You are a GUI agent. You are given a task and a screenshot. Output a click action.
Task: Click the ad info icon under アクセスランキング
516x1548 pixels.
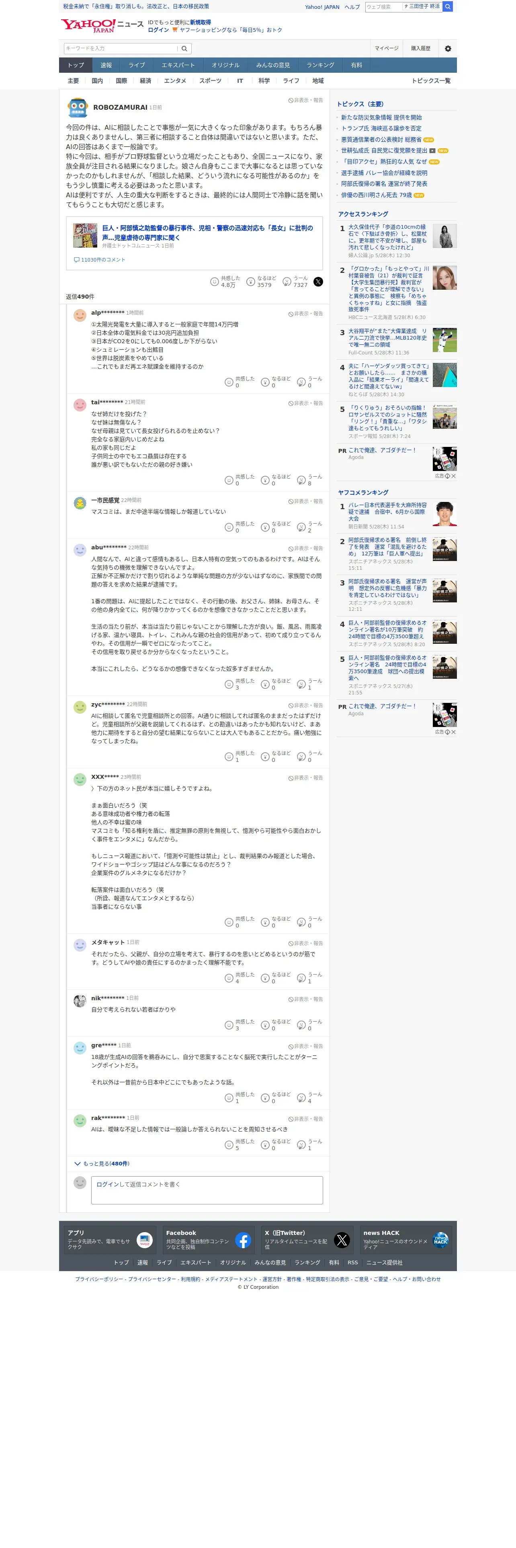tap(448, 476)
